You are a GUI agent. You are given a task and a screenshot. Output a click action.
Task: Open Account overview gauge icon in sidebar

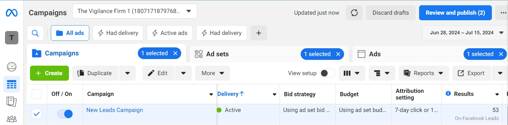coord(12,67)
